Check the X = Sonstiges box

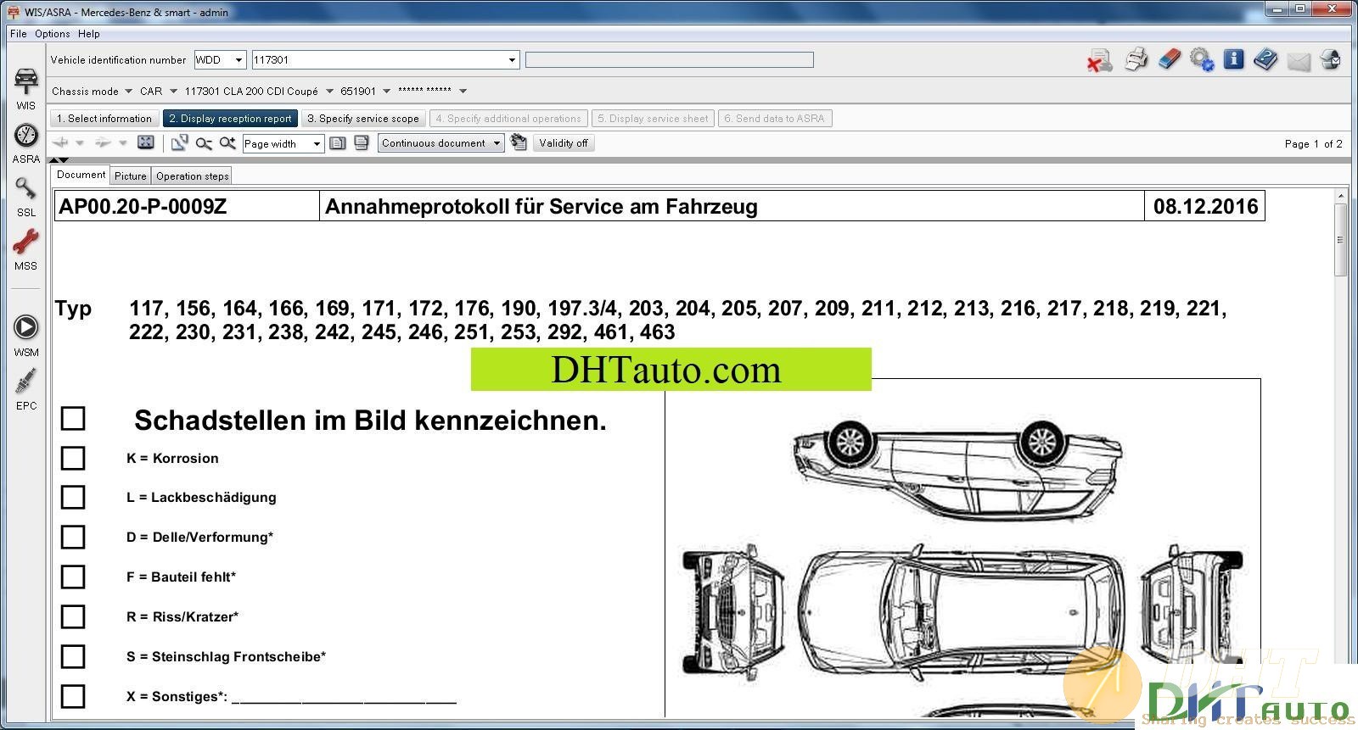tap(73, 696)
